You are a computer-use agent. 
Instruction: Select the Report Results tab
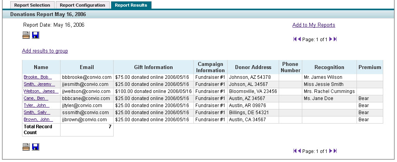pos(131,5)
